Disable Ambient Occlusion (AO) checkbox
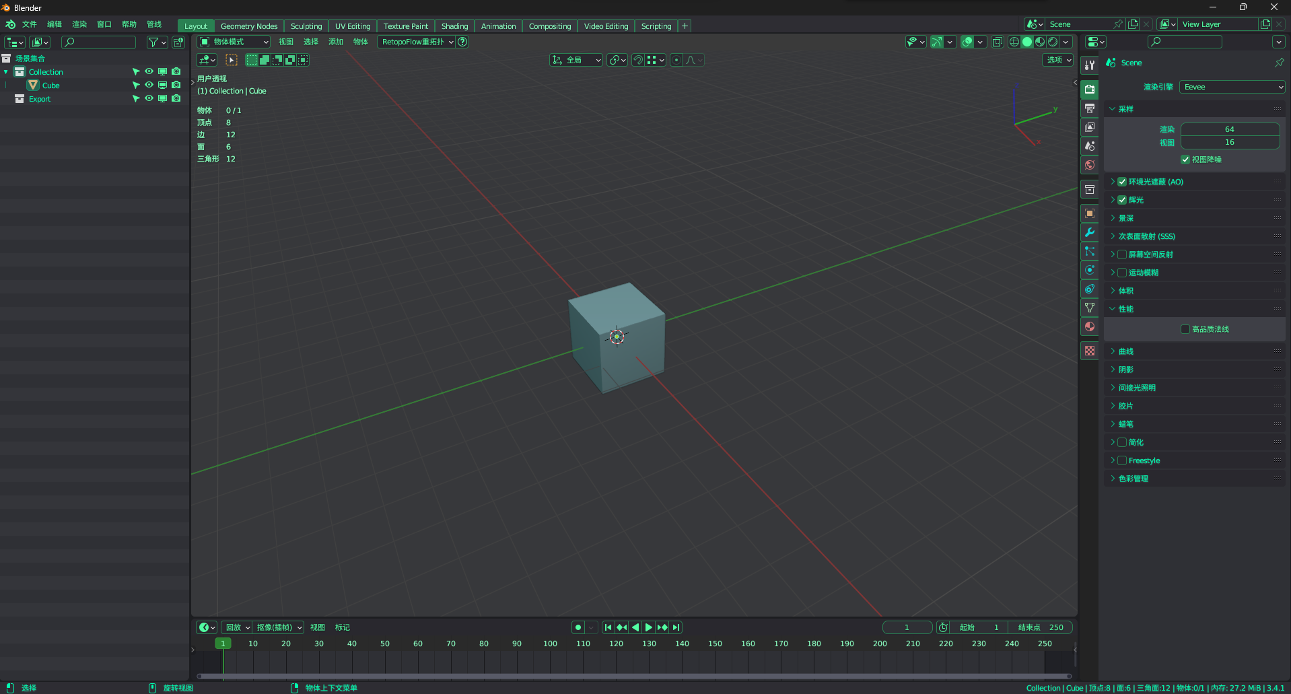Screen dimensions: 1291x694 [1122, 182]
